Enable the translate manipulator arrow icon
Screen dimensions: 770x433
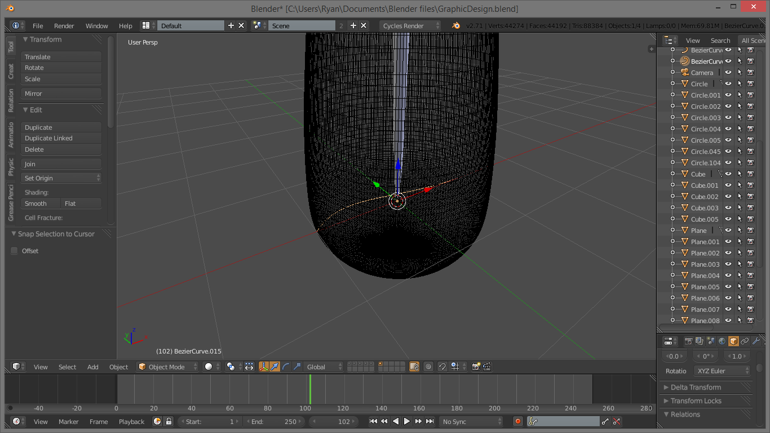(x=275, y=366)
